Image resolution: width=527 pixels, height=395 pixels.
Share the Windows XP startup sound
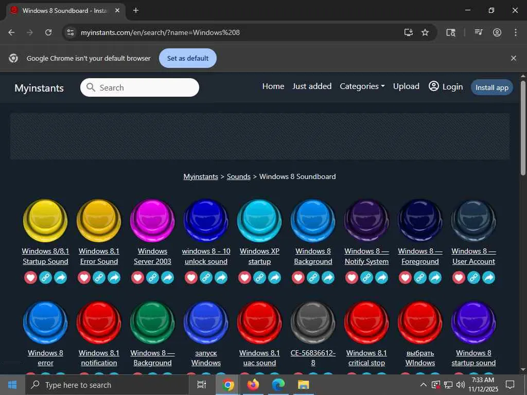[275, 277]
